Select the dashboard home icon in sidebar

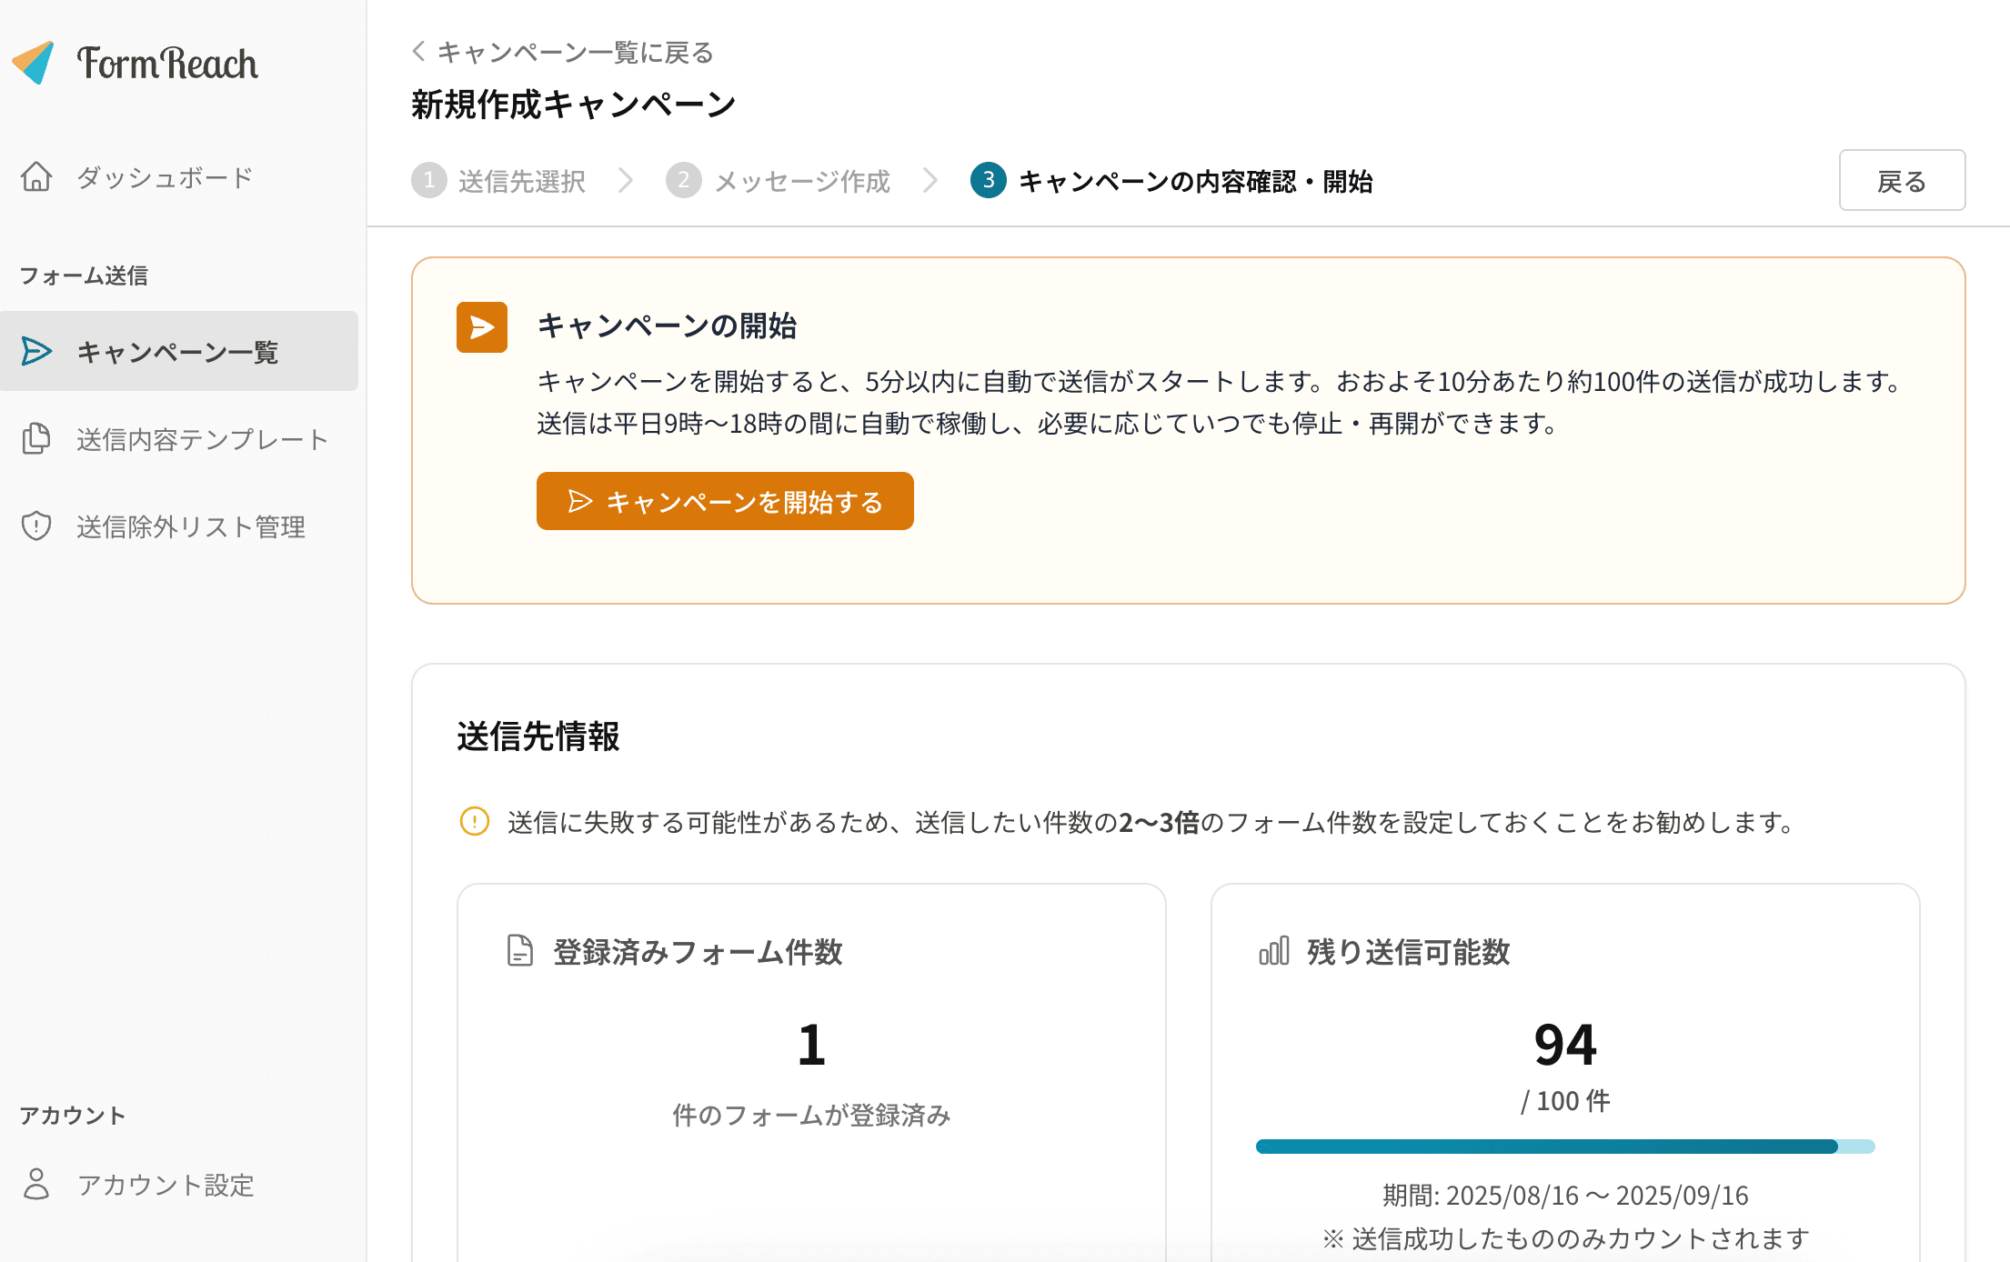click(x=36, y=178)
